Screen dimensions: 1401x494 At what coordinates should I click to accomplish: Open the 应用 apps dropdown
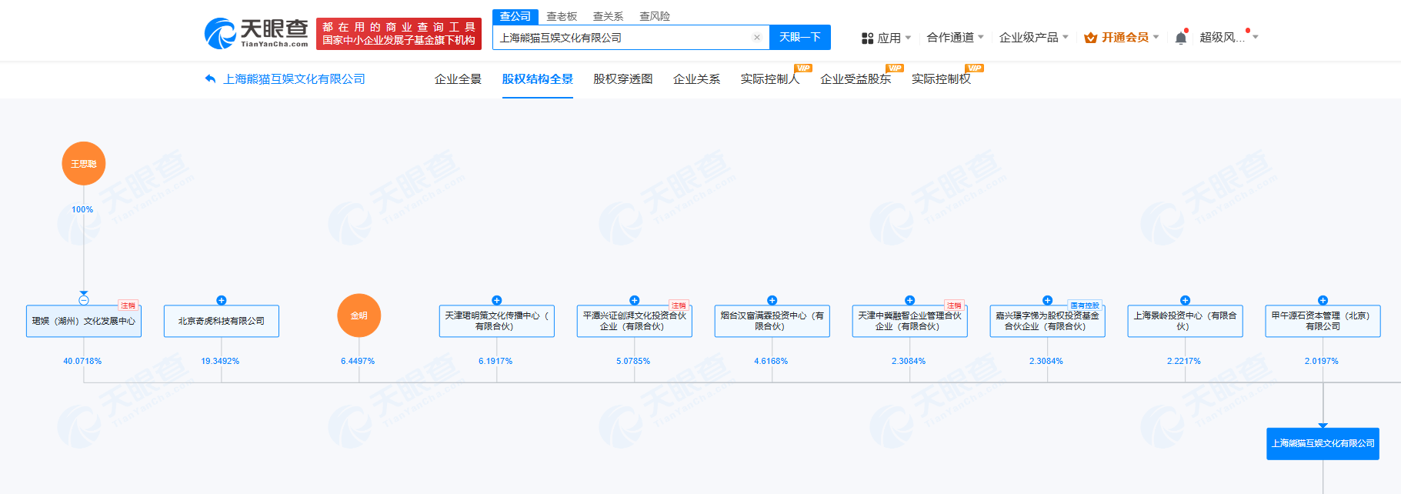(886, 38)
